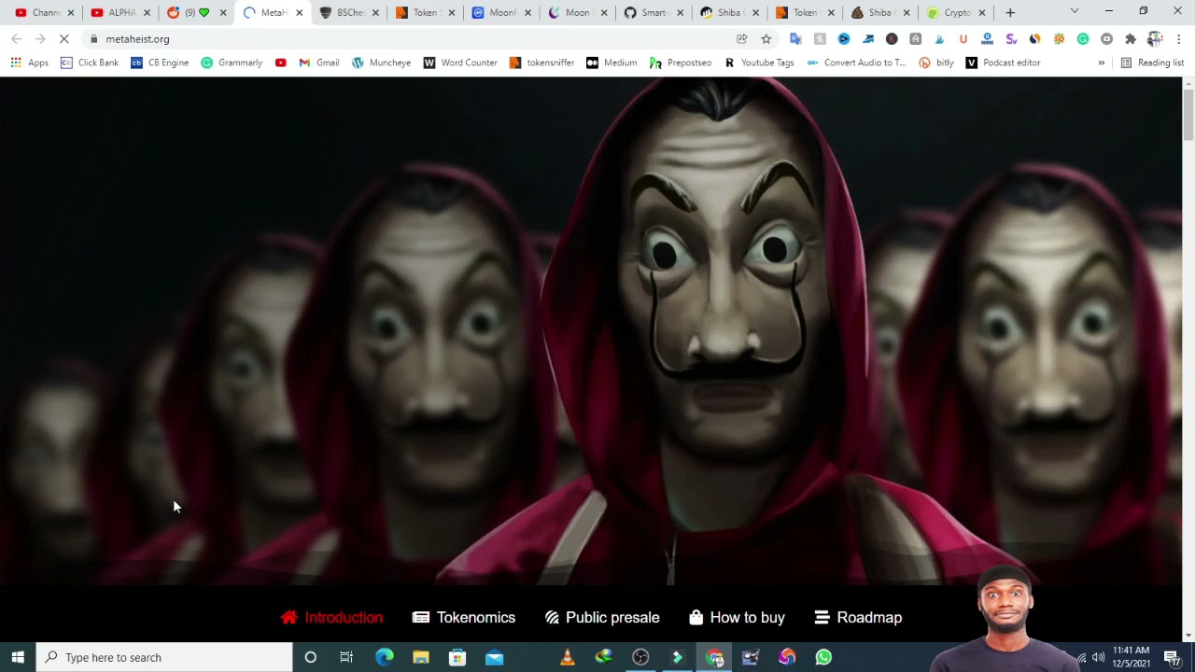The height and width of the screenshot is (672, 1195).
Task: Switch to the MoonP tab with the blue icon
Action: 501,12
